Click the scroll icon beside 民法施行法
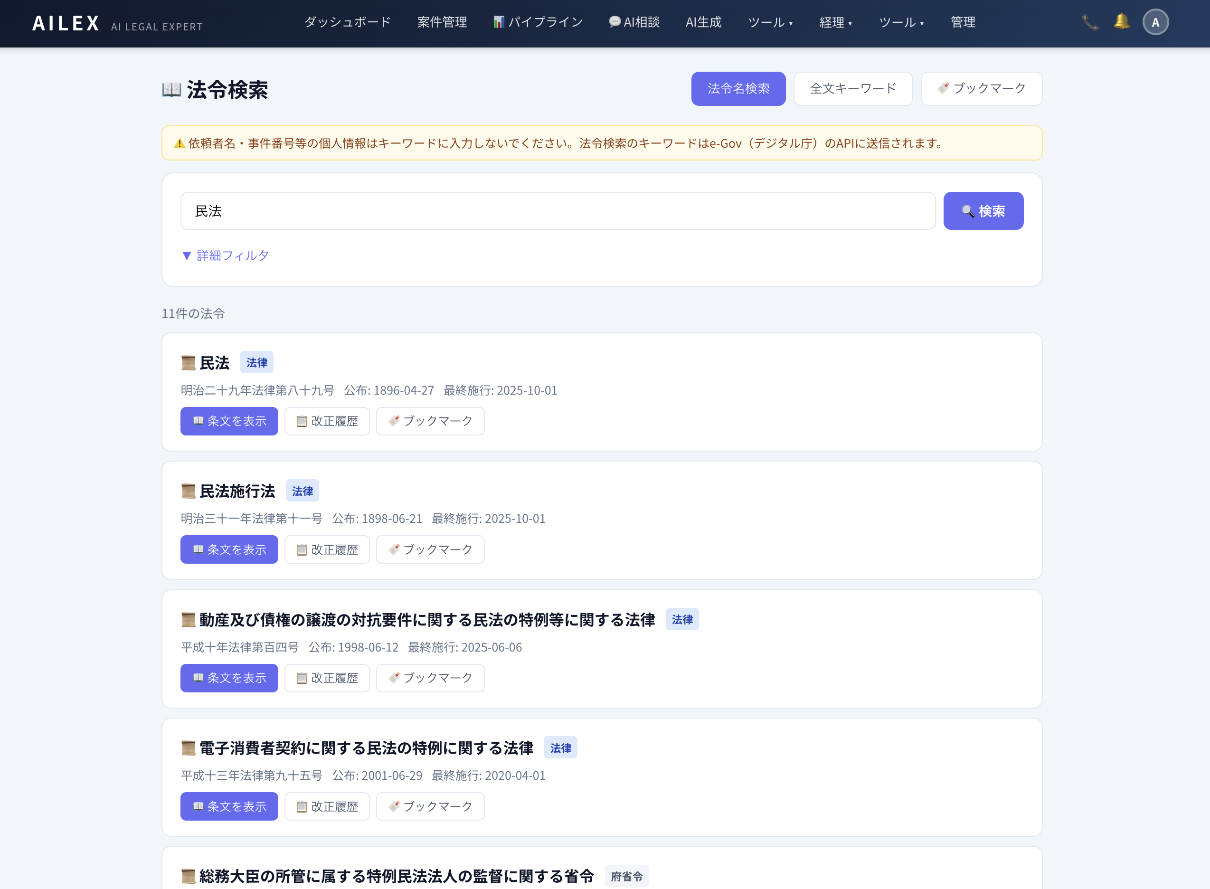The image size is (1210, 889). 189,492
